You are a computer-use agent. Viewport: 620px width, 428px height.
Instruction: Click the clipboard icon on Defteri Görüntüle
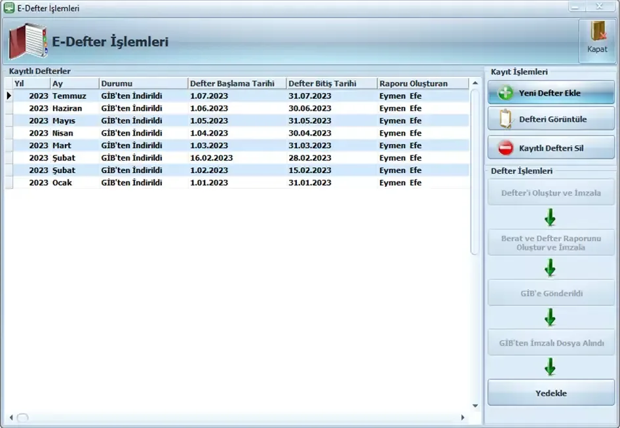click(x=506, y=119)
